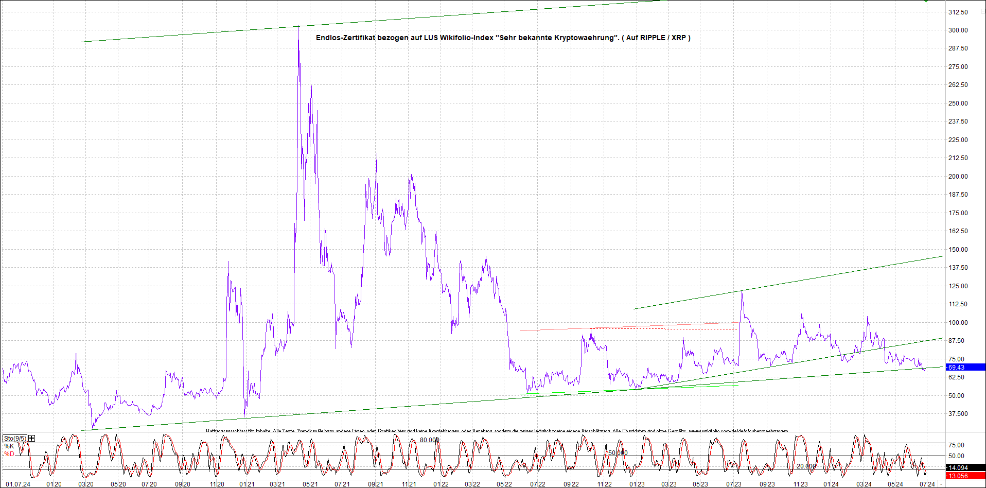The height and width of the screenshot is (488, 986).
Task: Select the chart title mentioning RIPPLE / XRP
Action: pos(503,38)
